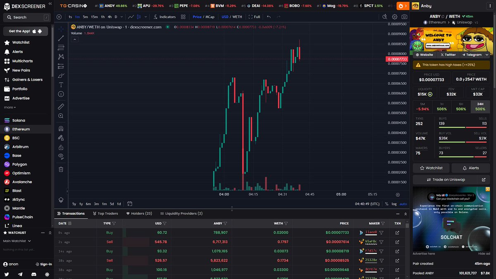Open the indicator templates grid icon

(x=183, y=17)
